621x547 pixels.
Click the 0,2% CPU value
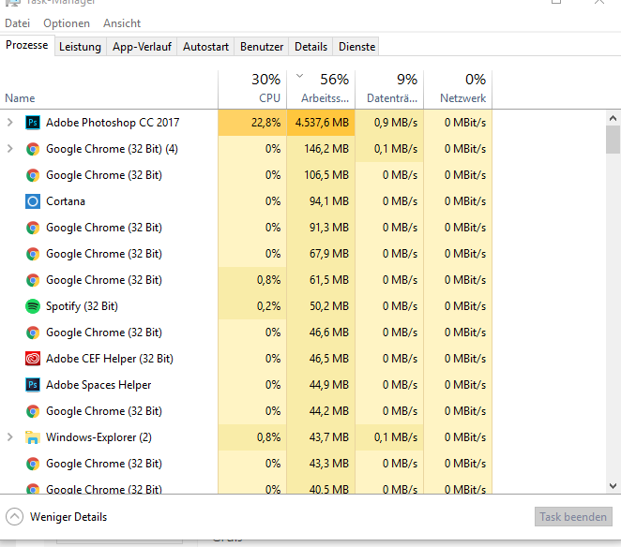[268, 306]
